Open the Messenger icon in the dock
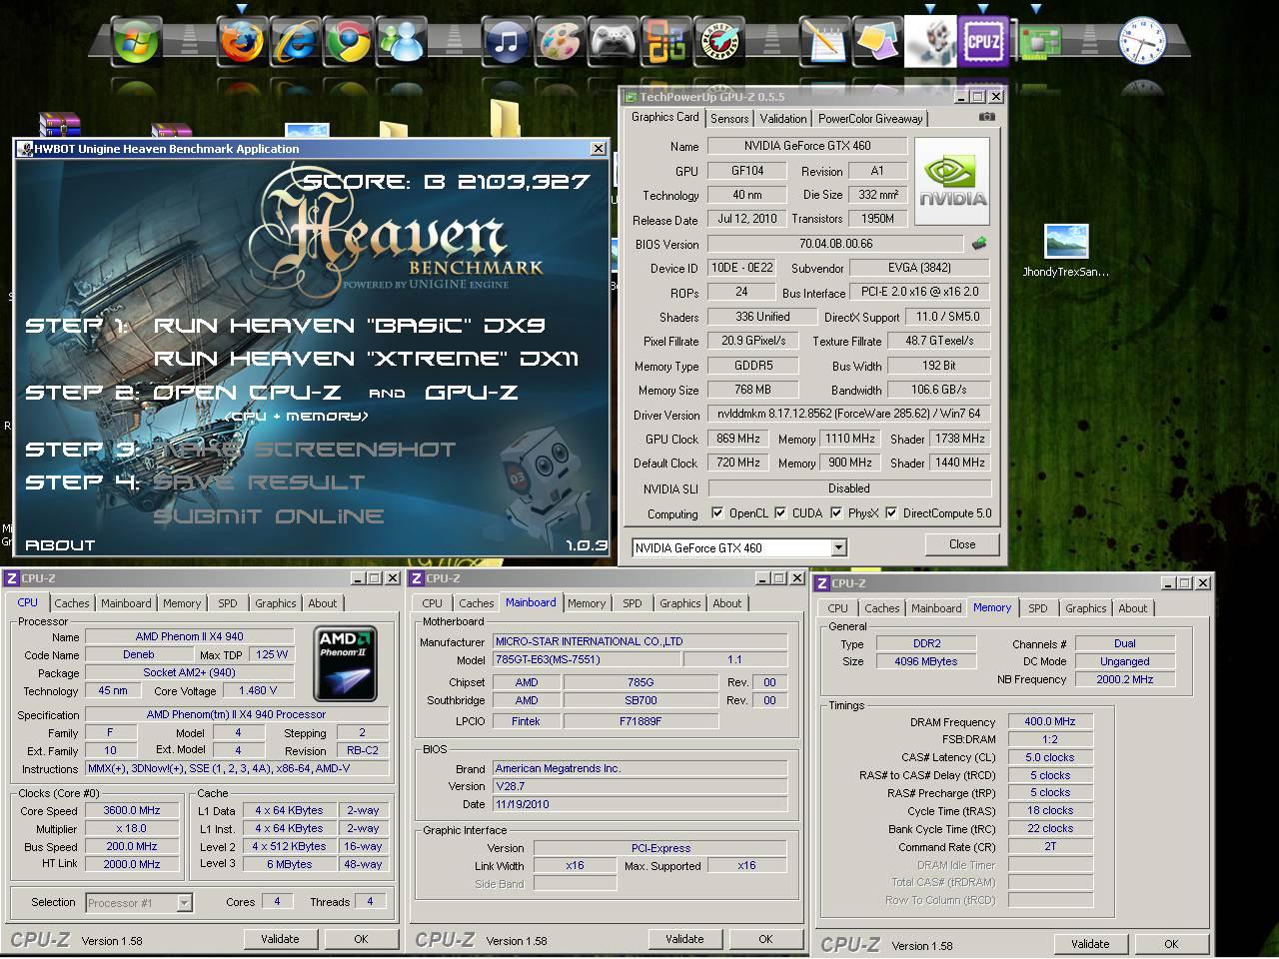This screenshot has height=959, width=1279. point(403,42)
